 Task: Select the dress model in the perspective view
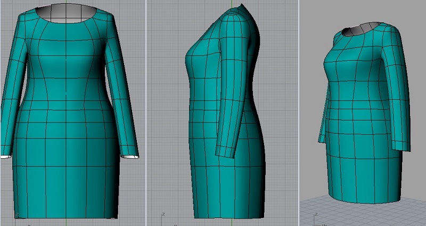coord(364,114)
